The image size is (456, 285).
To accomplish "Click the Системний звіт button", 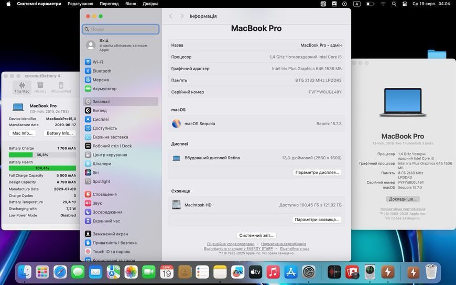I will click(256, 235).
